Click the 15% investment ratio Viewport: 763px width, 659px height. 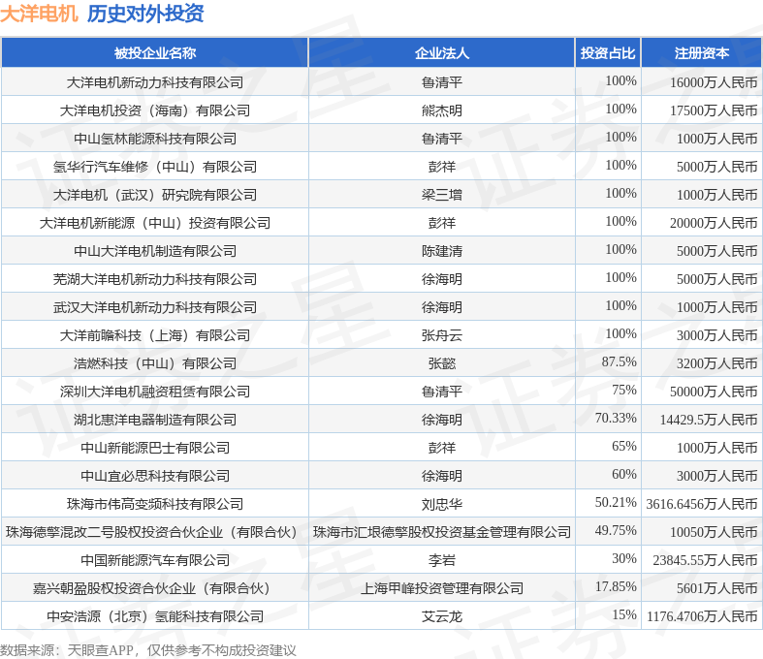point(624,614)
